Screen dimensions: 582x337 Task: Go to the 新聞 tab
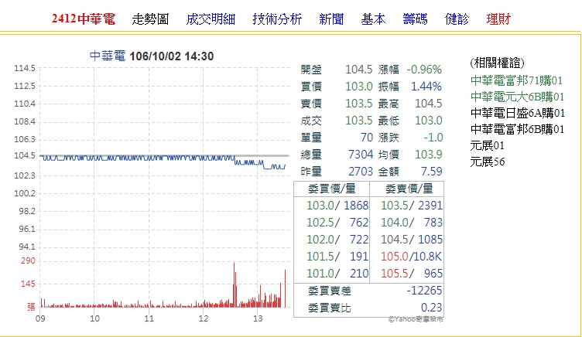point(331,19)
